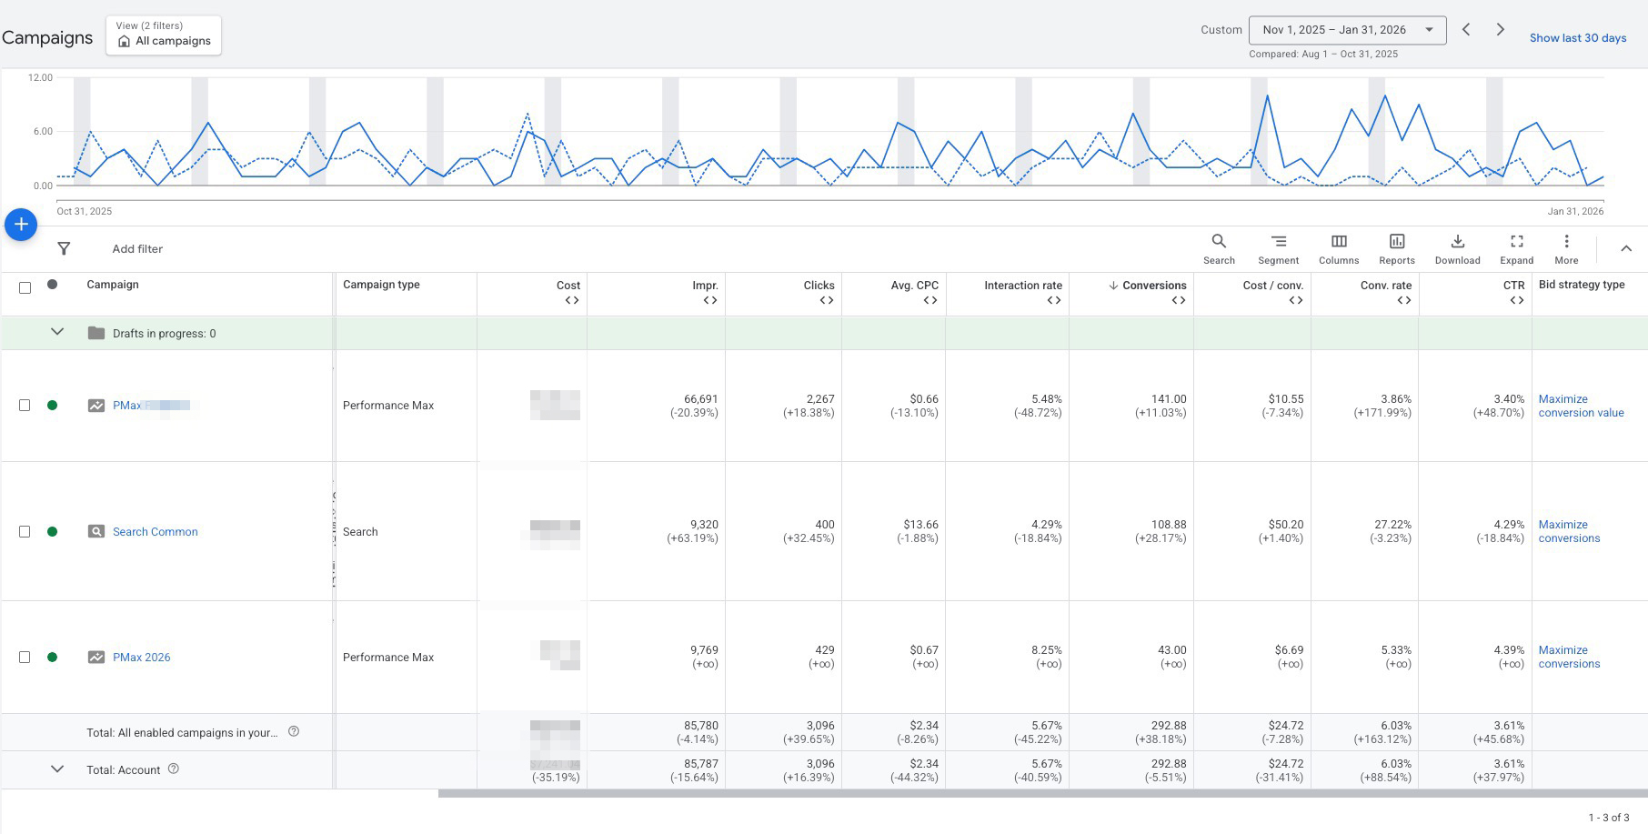Open the date range dropdown
Image resolution: width=1648 pixels, height=834 pixels.
(1347, 30)
